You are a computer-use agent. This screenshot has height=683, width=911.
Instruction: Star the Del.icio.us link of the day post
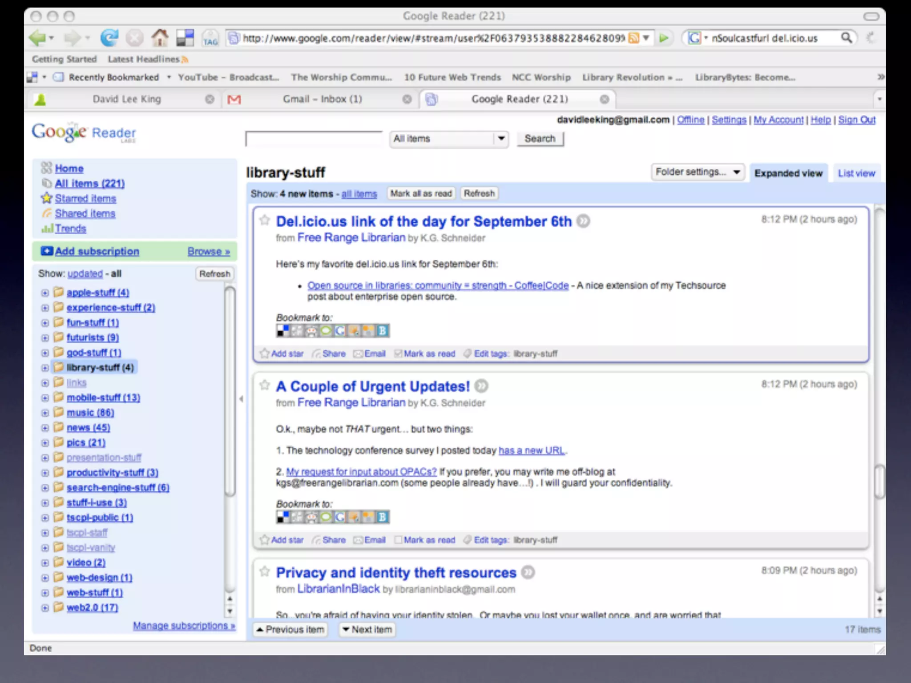[x=265, y=220]
